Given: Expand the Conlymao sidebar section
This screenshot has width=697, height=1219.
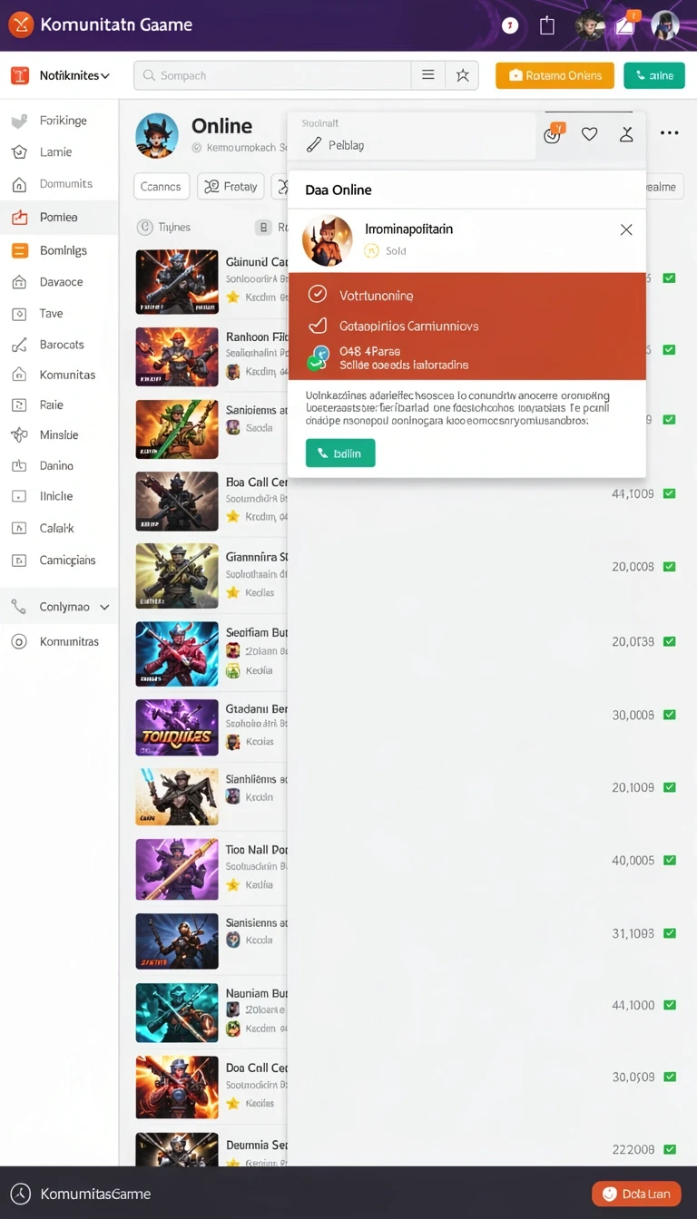Looking at the screenshot, I should 59,608.
